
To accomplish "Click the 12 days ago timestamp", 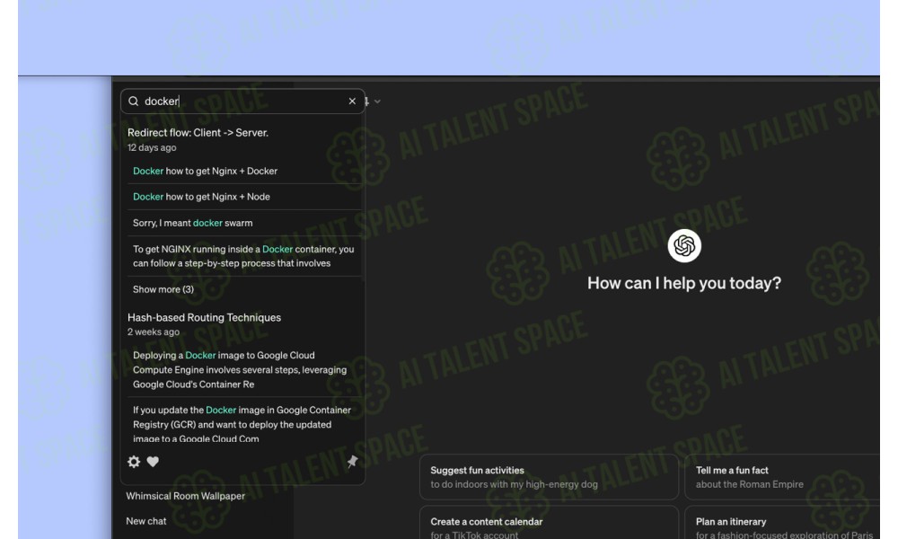I will pos(152,148).
